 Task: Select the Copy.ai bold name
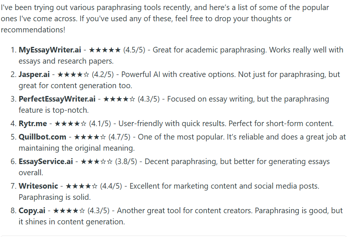coord(32,211)
